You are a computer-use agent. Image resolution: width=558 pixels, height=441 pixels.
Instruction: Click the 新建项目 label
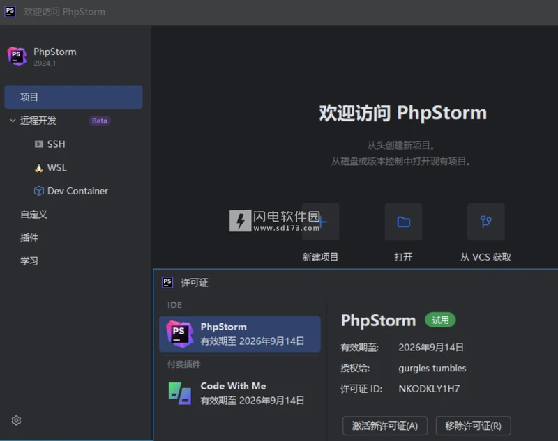coord(320,257)
